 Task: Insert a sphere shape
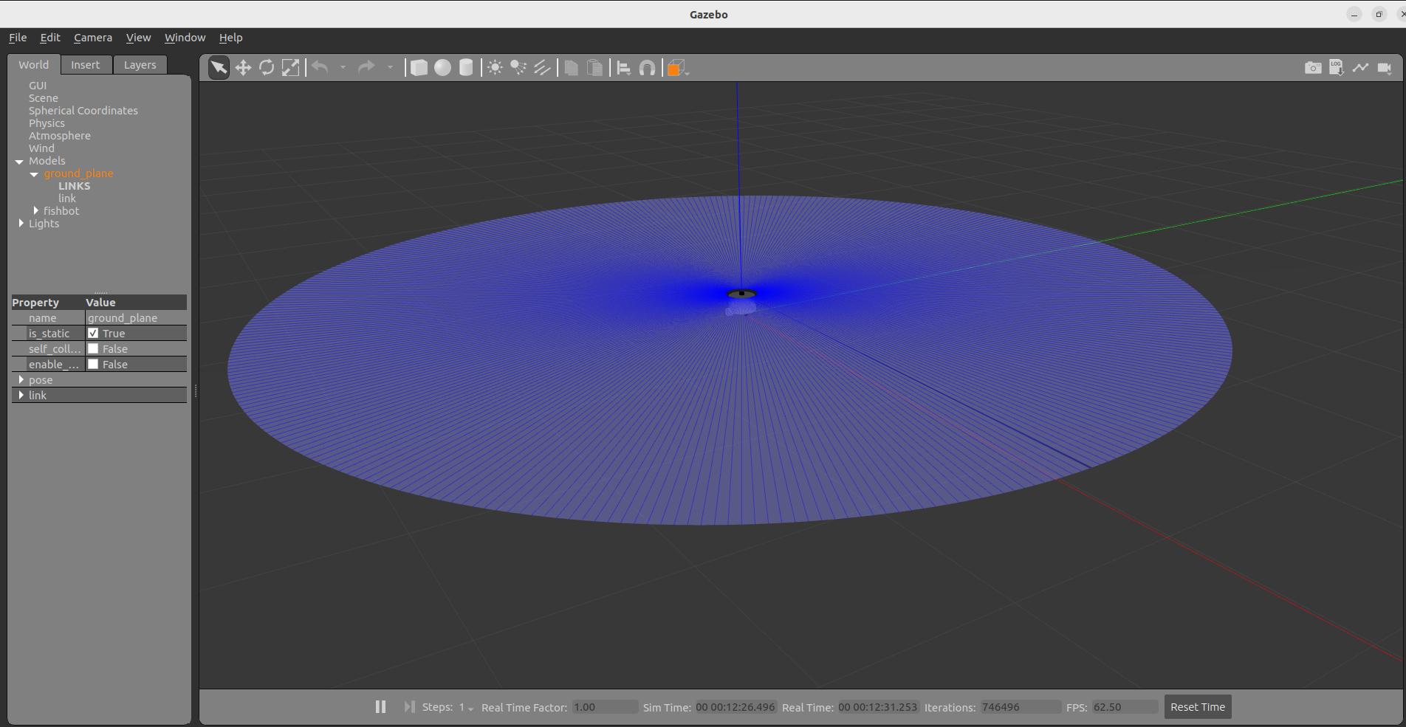pyautogui.click(x=442, y=68)
